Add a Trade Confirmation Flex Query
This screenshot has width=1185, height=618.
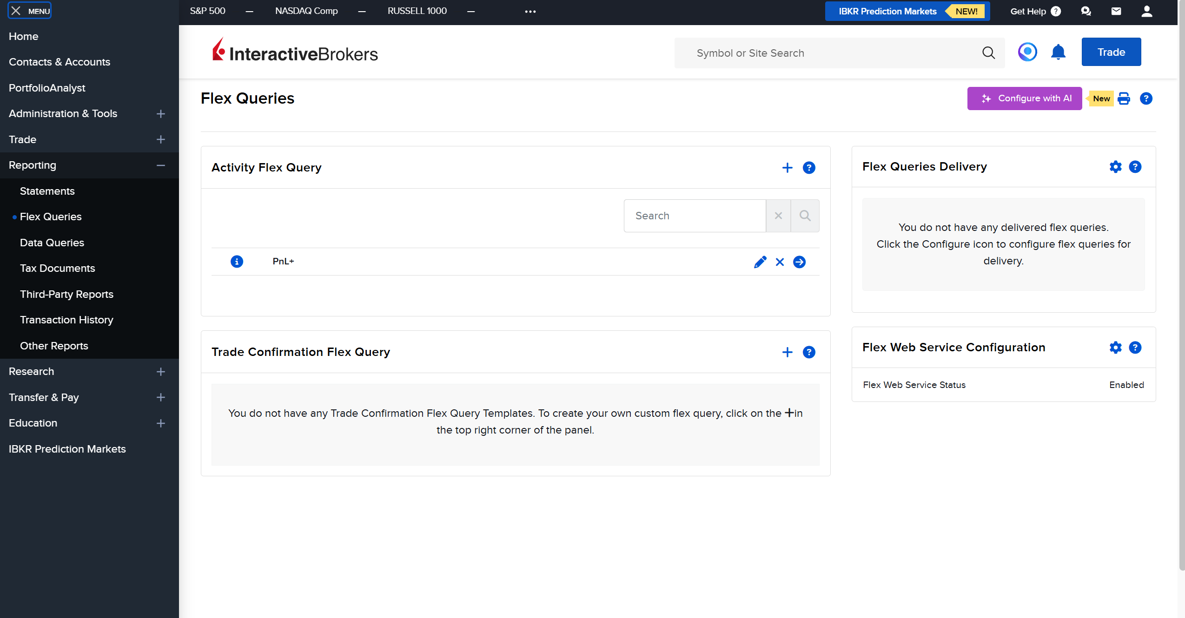point(788,352)
